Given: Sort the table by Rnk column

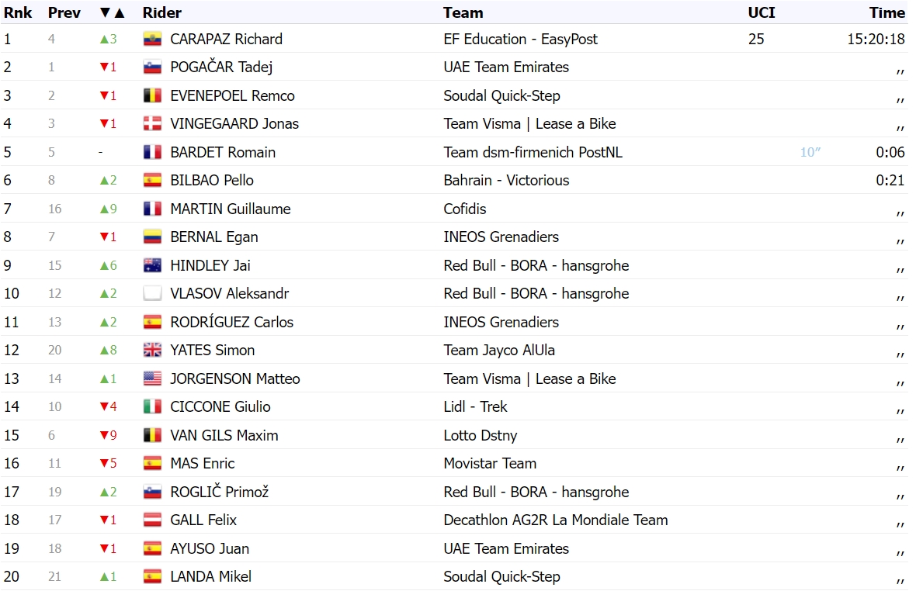Looking at the screenshot, I should coord(18,13).
